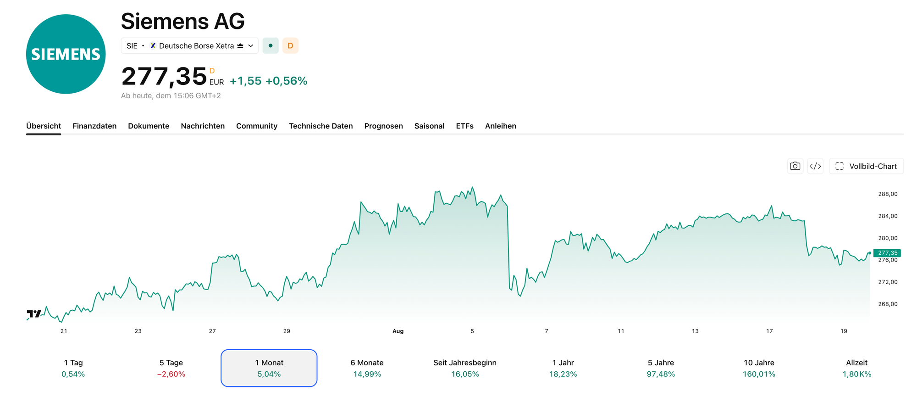917x408 pixels.
Task: Expand the SIE Deutsche Borse Xetra dropdown
Action: 190,46
